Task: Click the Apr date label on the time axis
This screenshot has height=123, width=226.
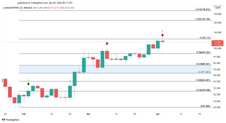Action: pyautogui.click(x=158, y=114)
